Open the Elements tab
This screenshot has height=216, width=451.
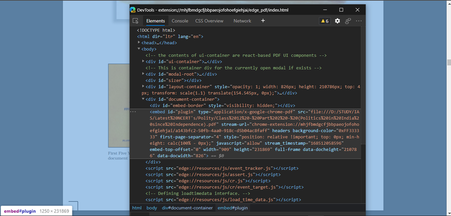[x=155, y=21]
